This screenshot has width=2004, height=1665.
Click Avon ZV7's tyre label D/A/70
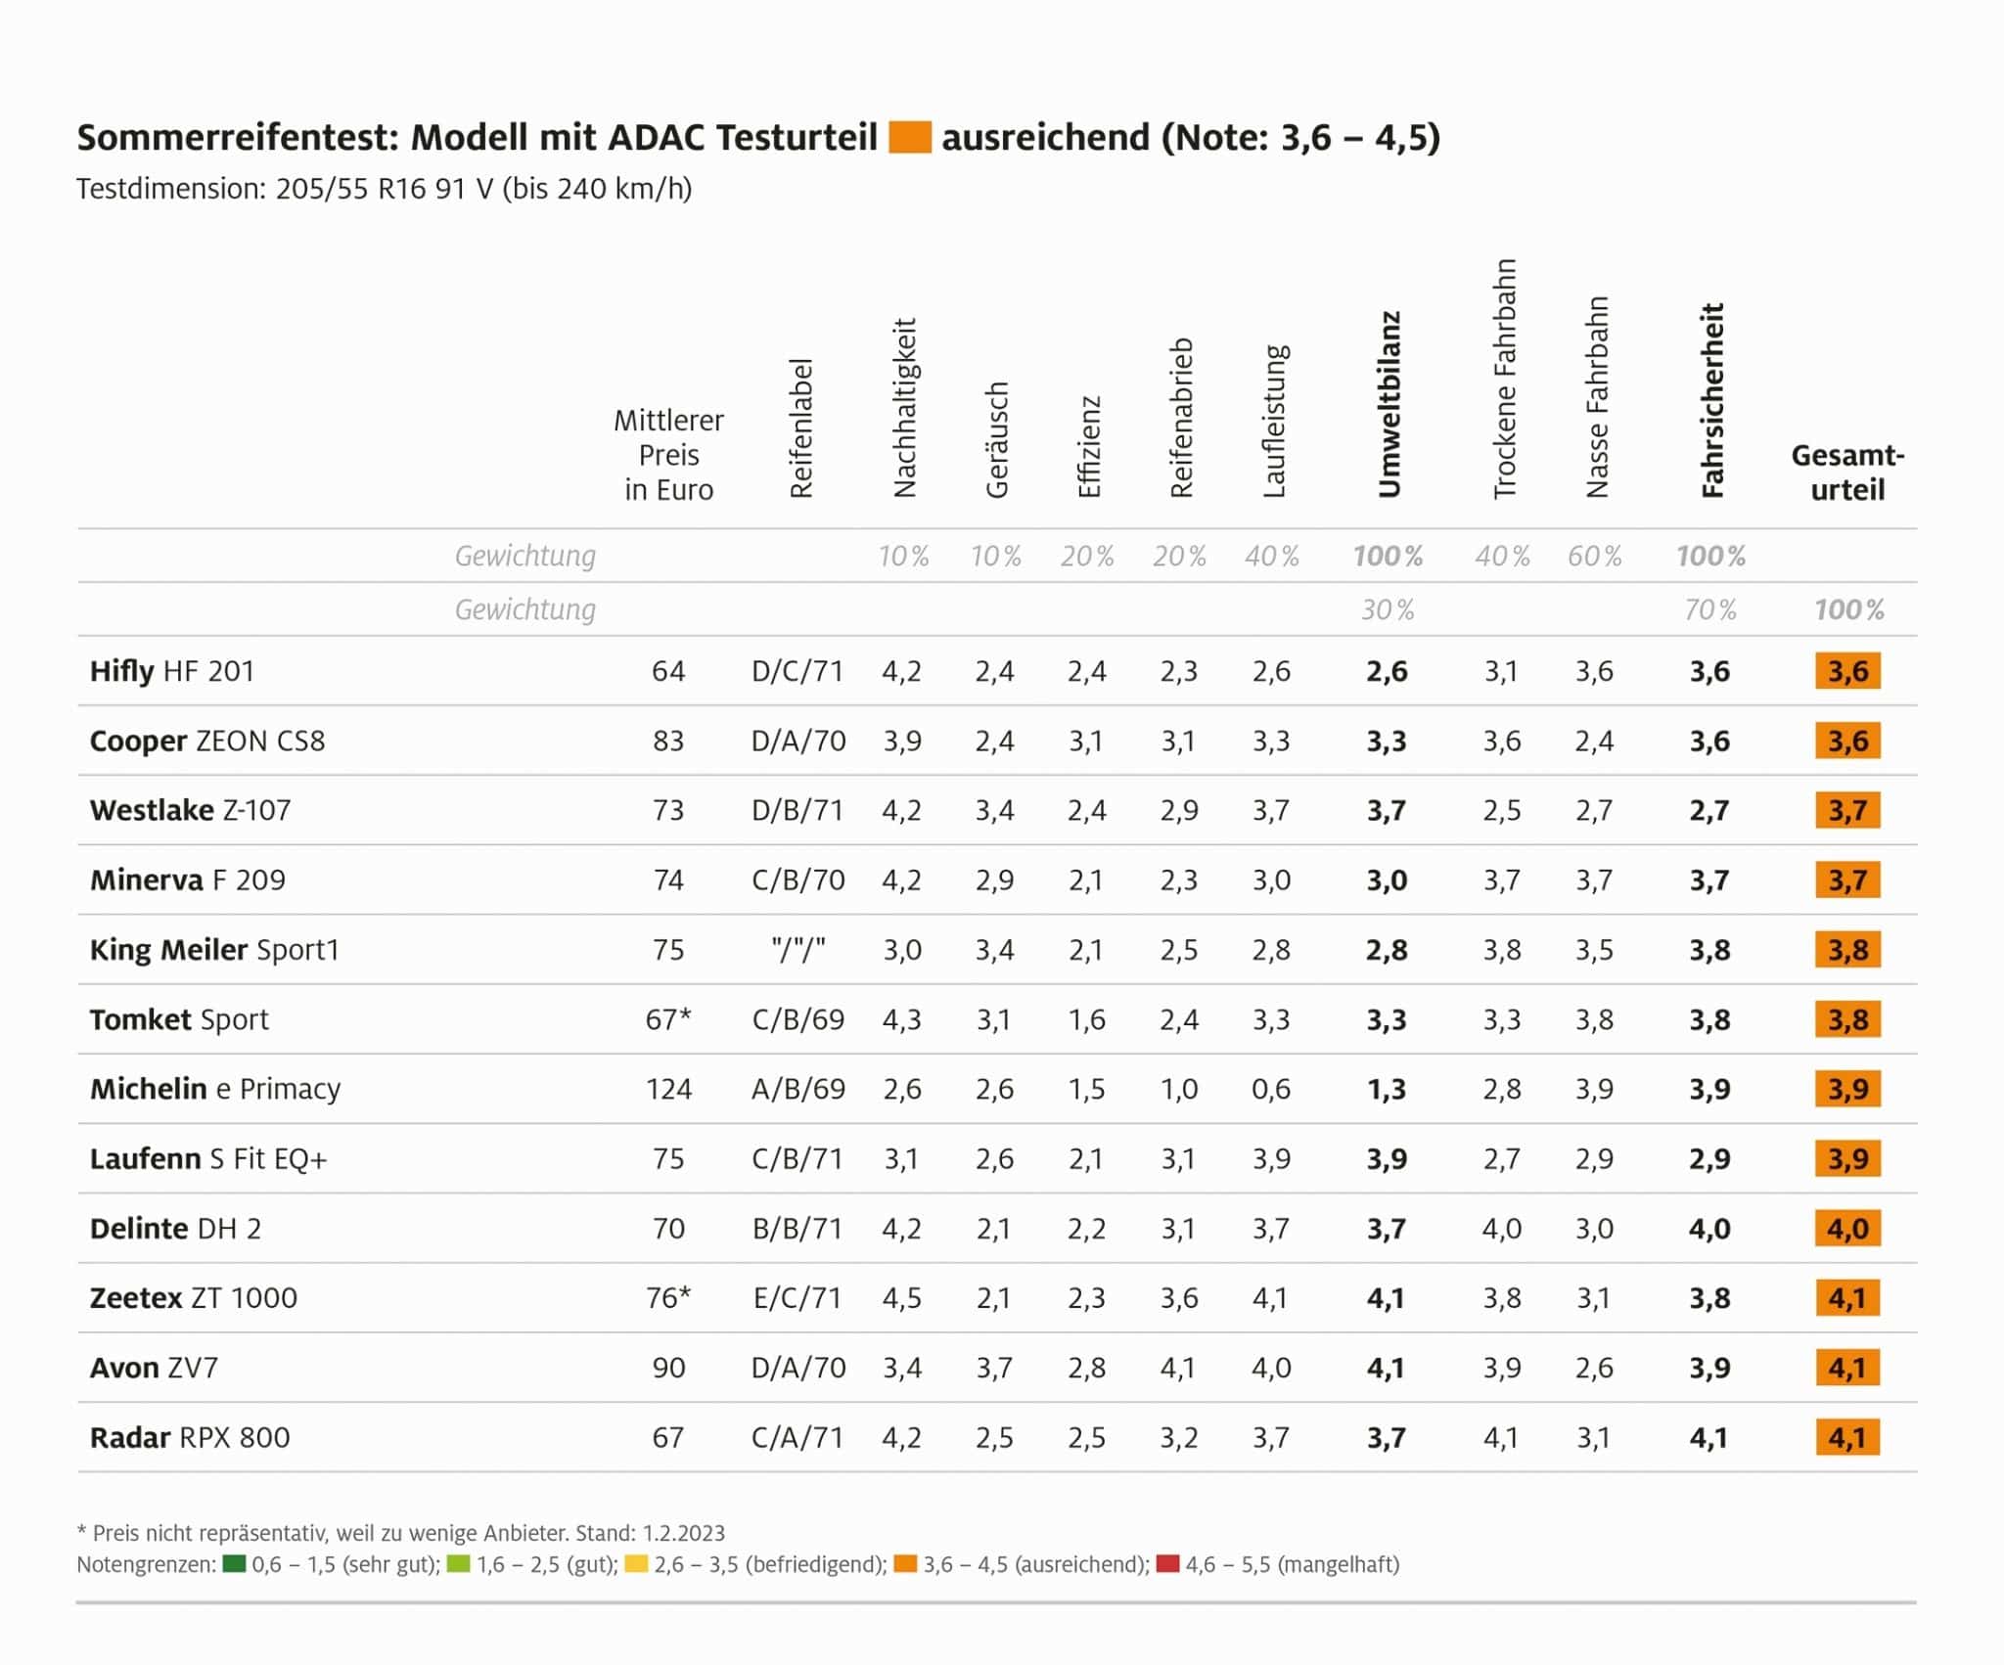(x=798, y=1368)
